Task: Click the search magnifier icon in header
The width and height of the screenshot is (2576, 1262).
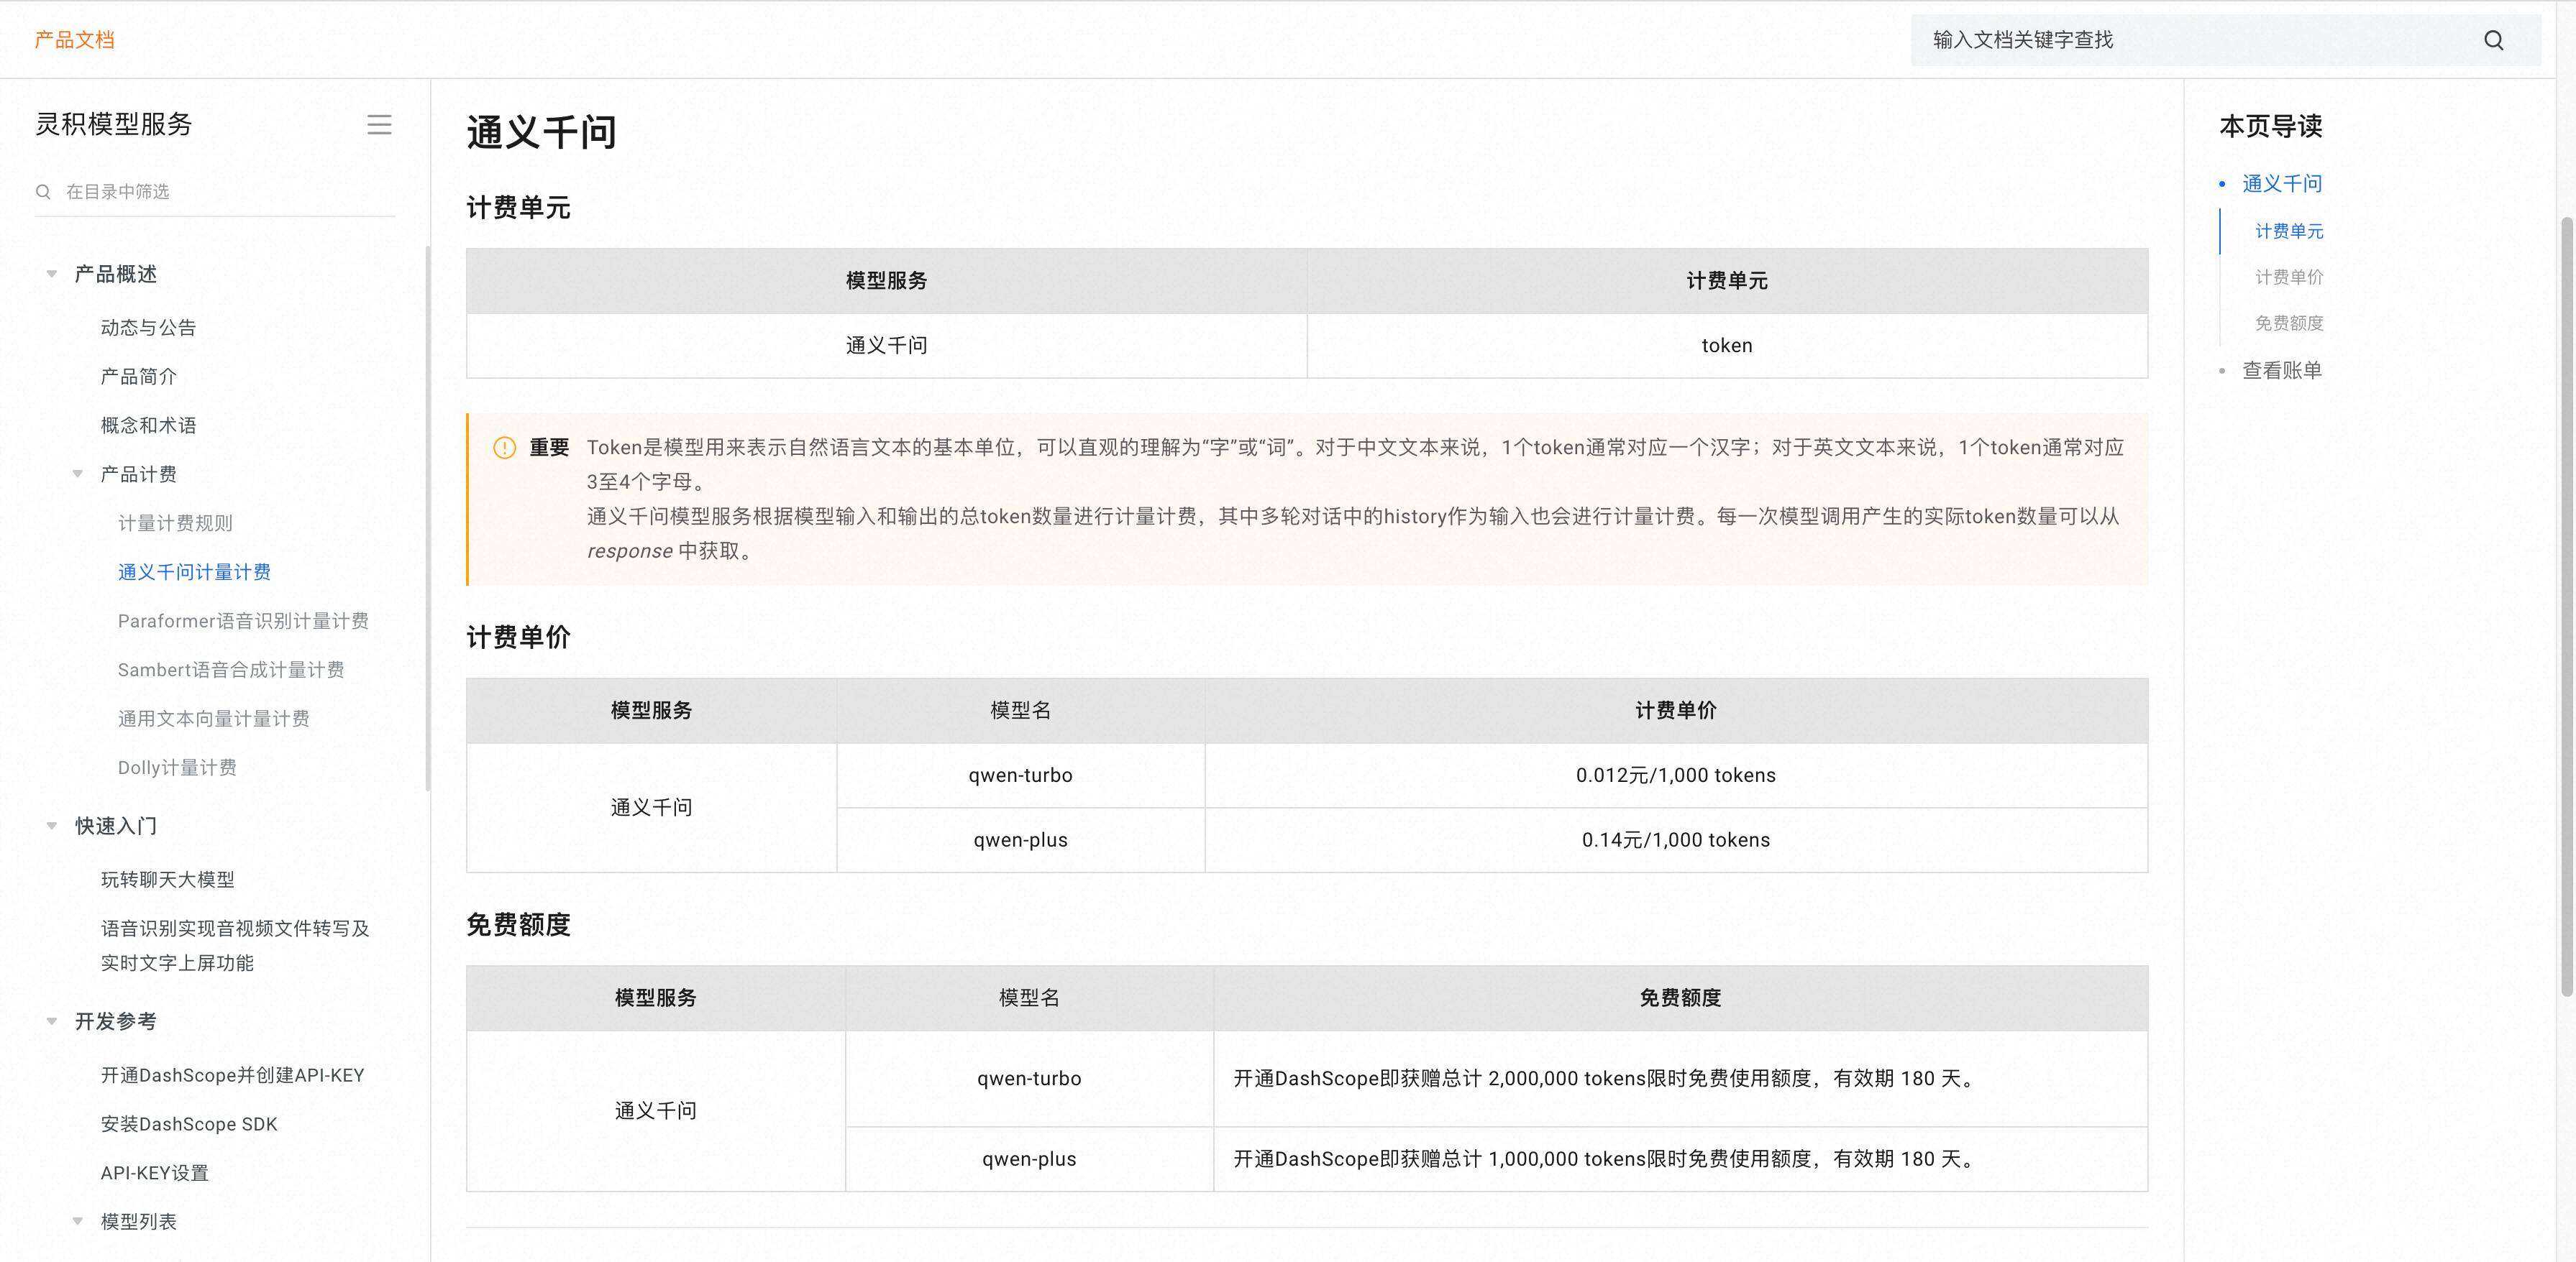Action: 2493,40
